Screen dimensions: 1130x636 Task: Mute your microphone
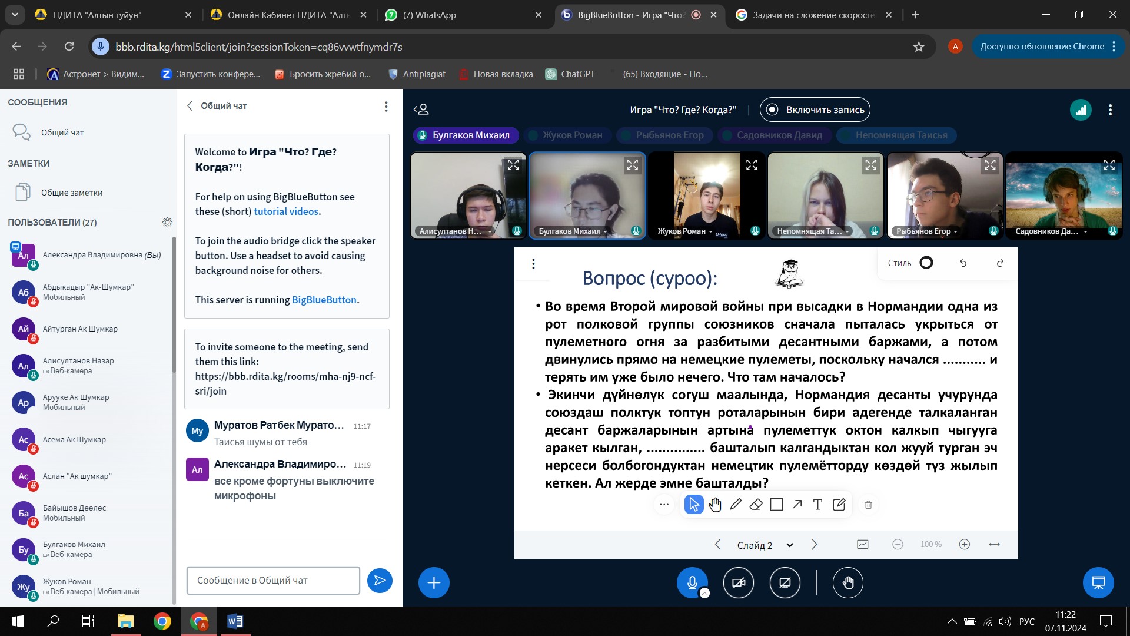point(692,583)
